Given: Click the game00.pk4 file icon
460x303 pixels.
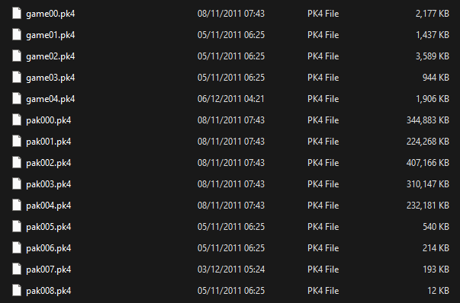Looking at the screenshot, I should [x=17, y=14].
